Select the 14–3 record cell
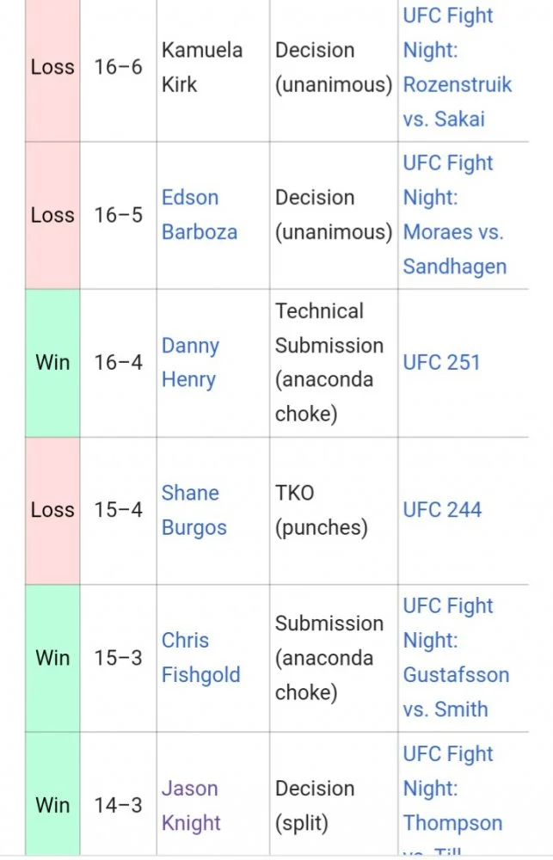 tap(119, 806)
